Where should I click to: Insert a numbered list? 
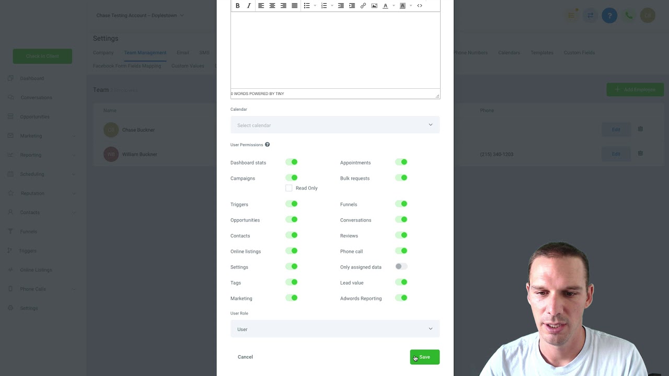[324, 6]
